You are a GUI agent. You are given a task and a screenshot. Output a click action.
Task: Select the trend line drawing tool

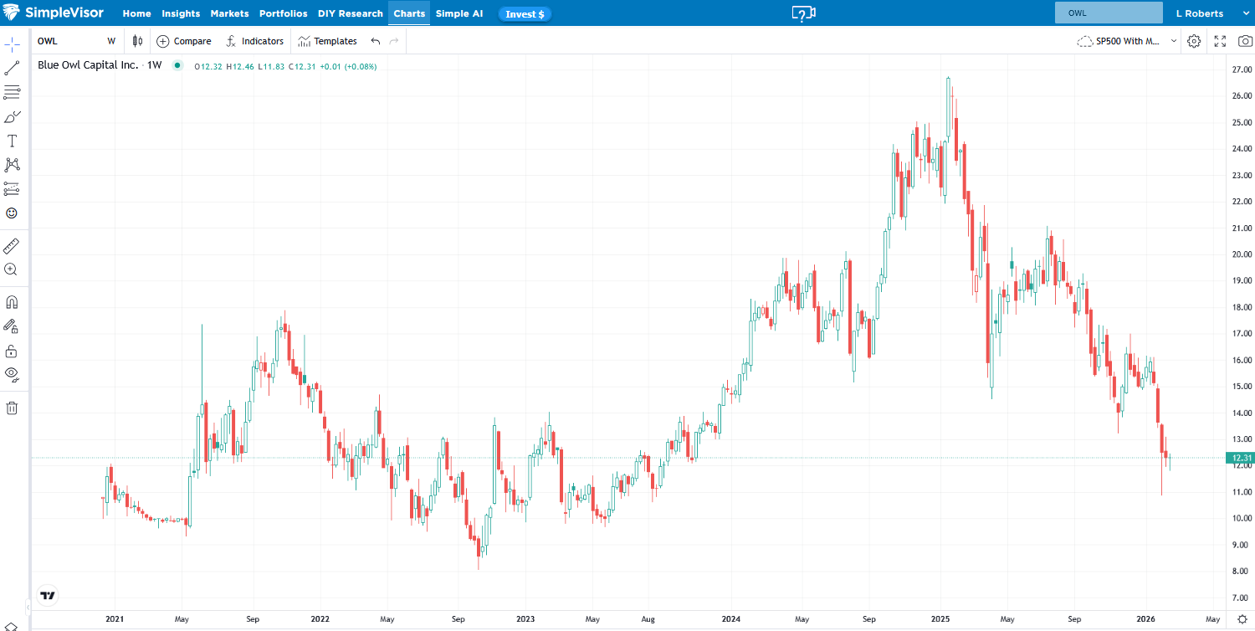click(x=12, y=69)
